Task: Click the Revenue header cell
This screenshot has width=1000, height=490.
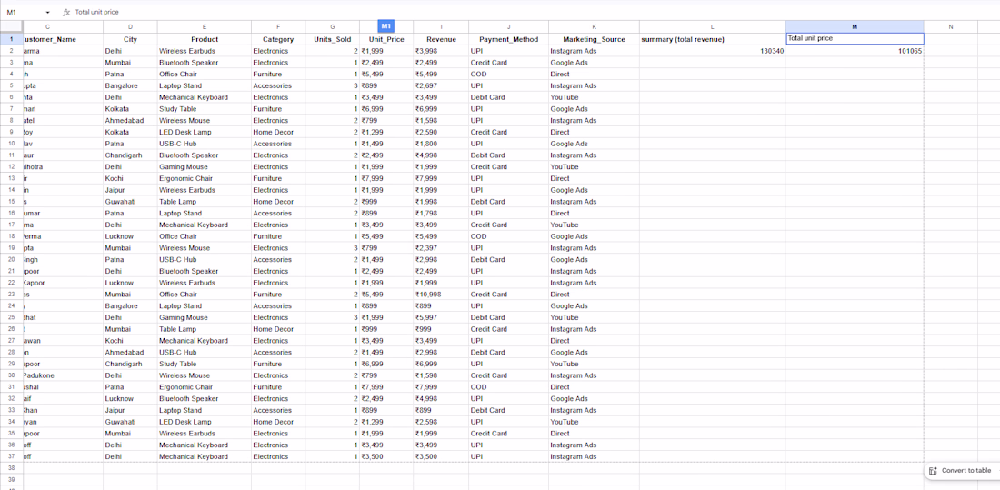Action: click(441, 39)
